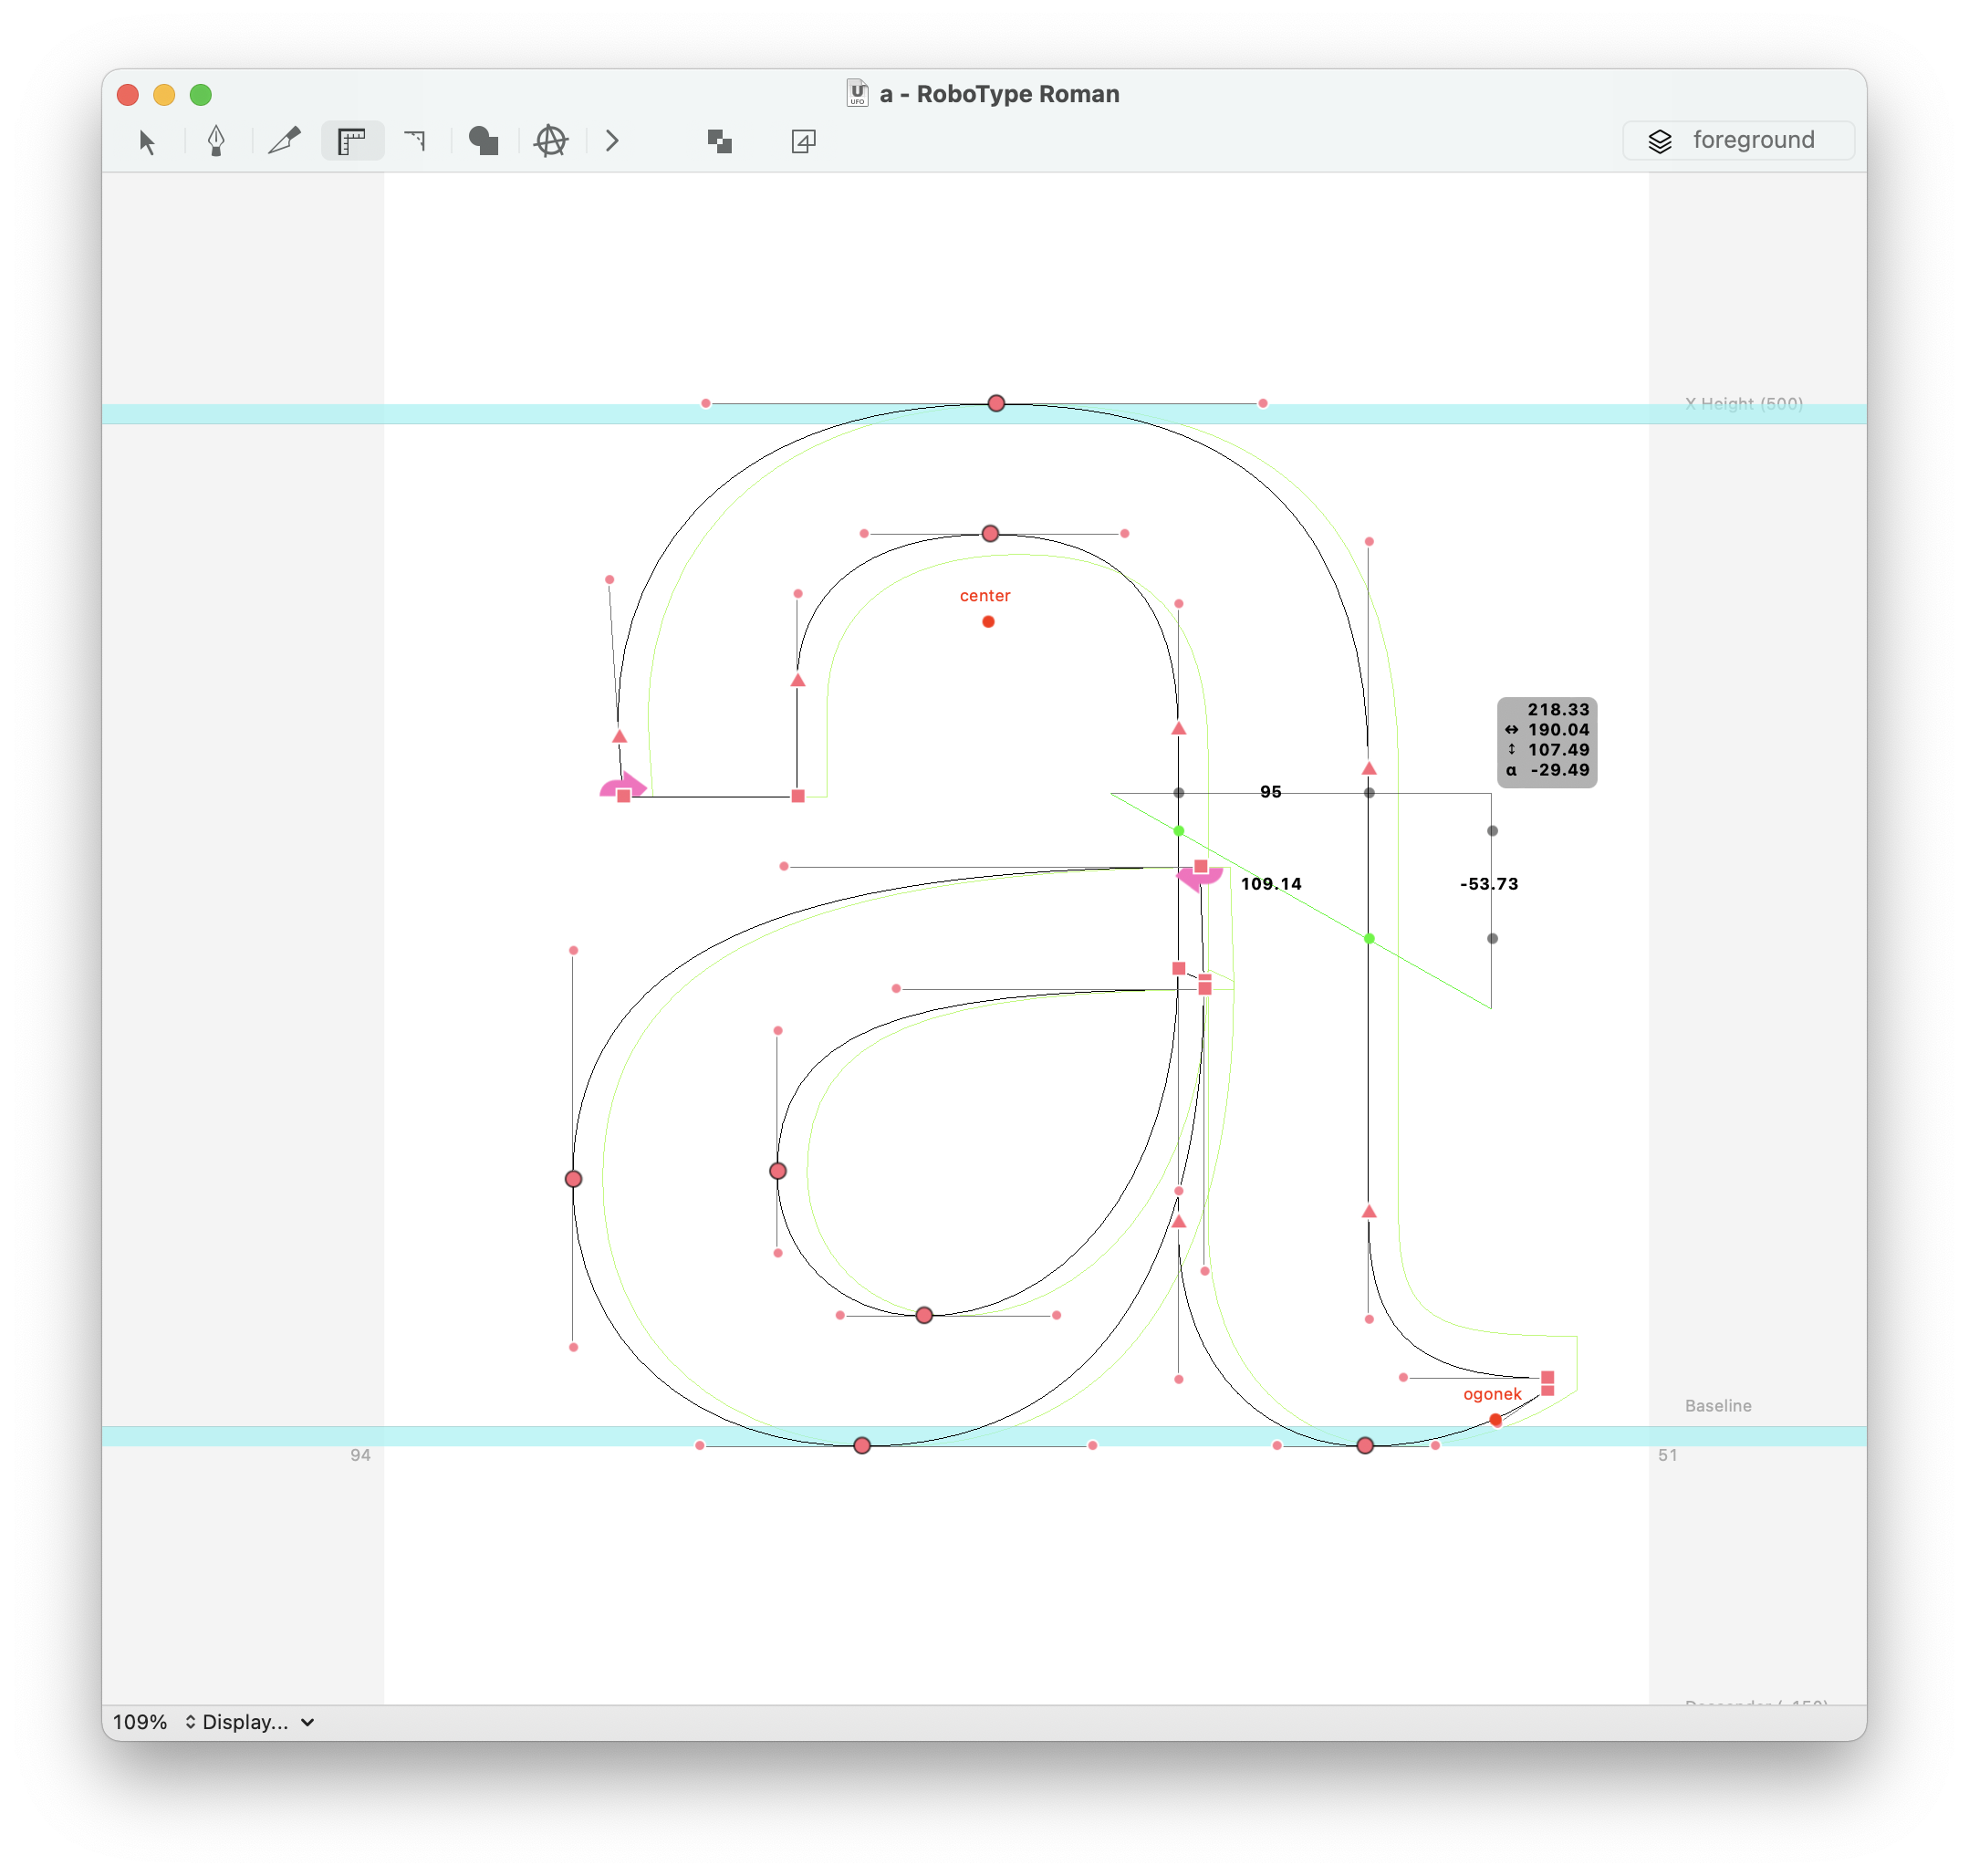Click the Baseline guide label
The image size is (1969, 1876).
(x=1718, y=1406)
